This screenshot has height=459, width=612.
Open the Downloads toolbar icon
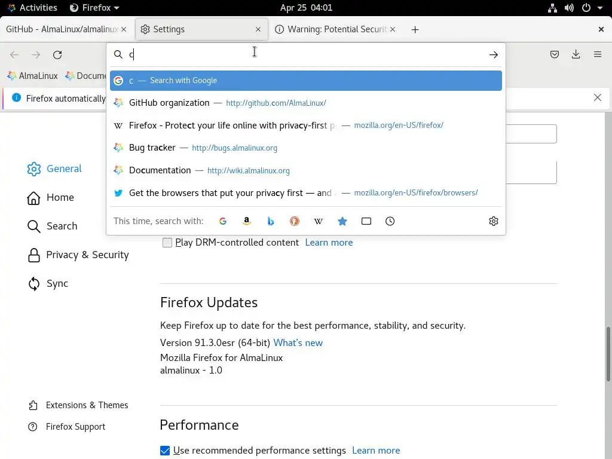[x=576, y=54]
